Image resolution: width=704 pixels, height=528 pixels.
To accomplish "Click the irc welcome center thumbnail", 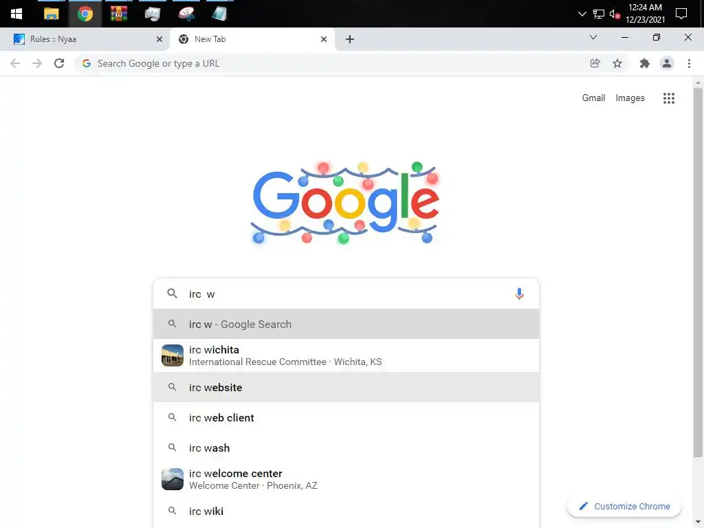I will click(173, 479).
